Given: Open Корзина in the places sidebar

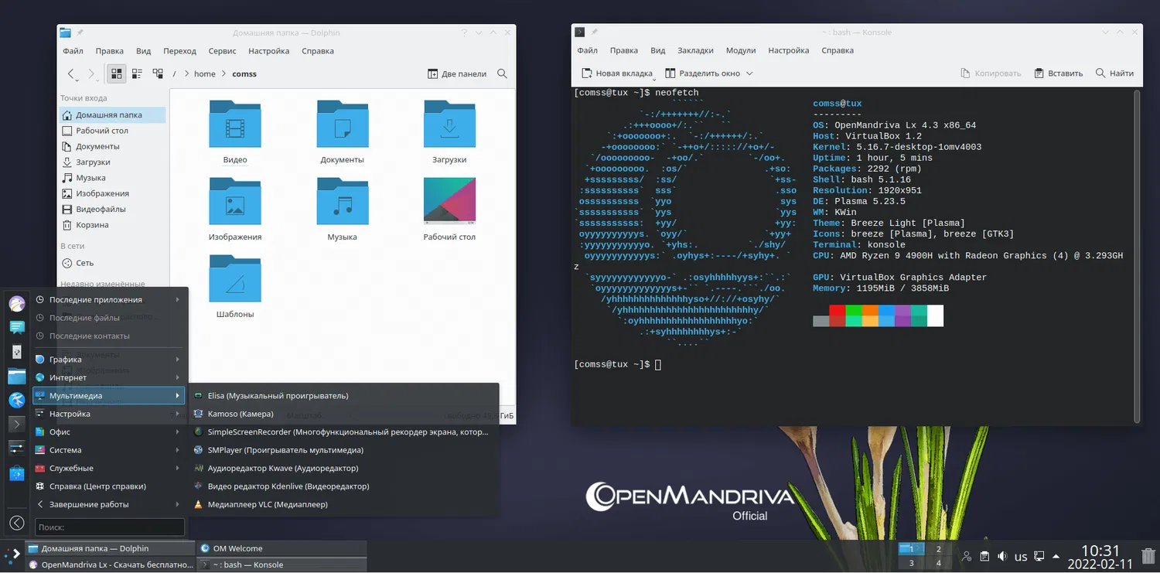Looking at the screenshot, I should (x=112, y=225).
